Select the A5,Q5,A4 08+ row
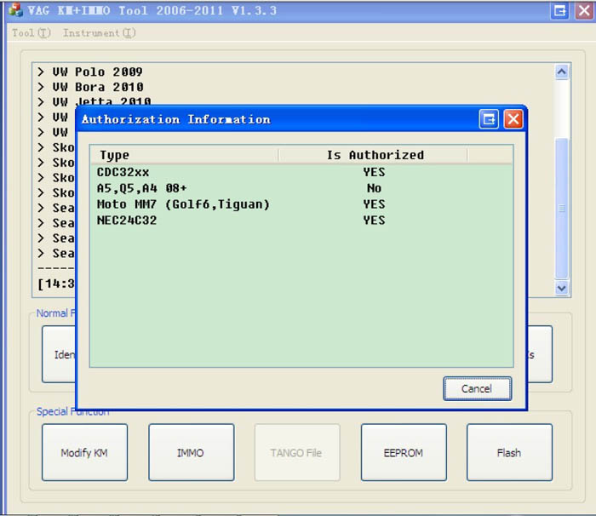Screen dimensions: 596x516 pyautogui.click(x=301, y=188)
